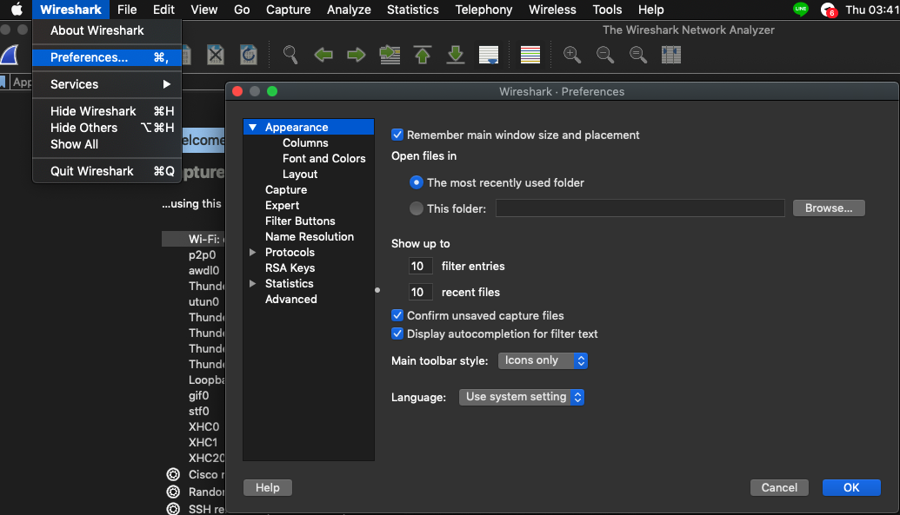Expand the Protocols tree item
This screenshot has height=515, width=900.
tap(253, 253)
